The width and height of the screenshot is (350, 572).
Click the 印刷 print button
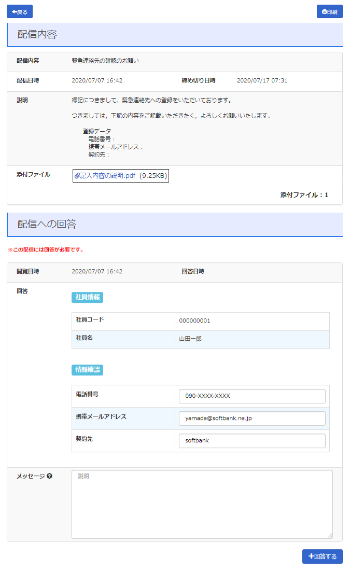click(x=329, y=11)
